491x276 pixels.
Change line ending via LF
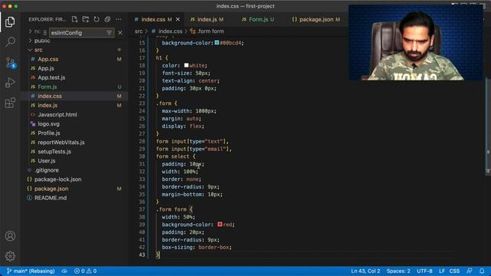tap(442, 271)
